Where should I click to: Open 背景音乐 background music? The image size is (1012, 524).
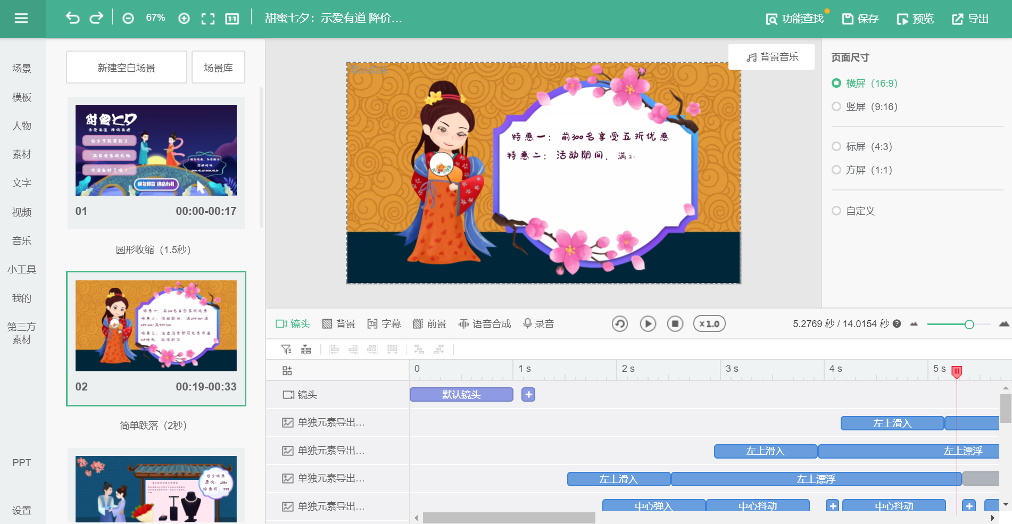[x=772, y=57]
